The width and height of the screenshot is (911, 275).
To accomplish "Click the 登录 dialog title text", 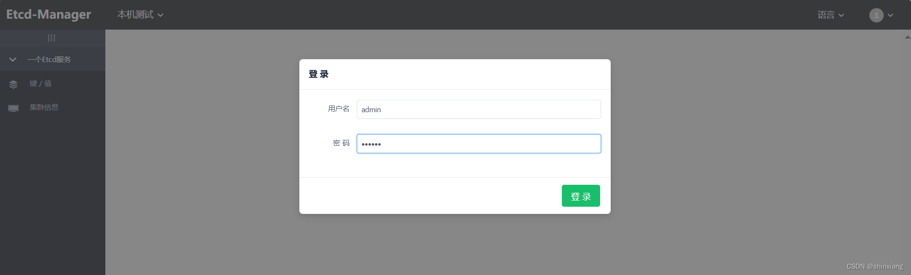I will coord(319,74).
